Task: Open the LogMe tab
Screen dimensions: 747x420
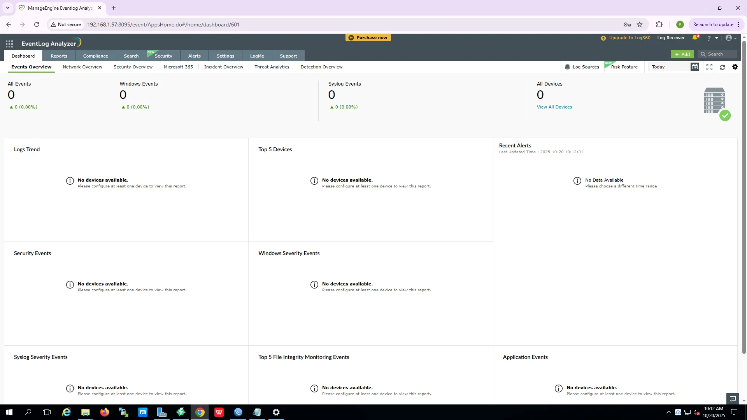Action: pyautogui.click(x=257, y=56)
